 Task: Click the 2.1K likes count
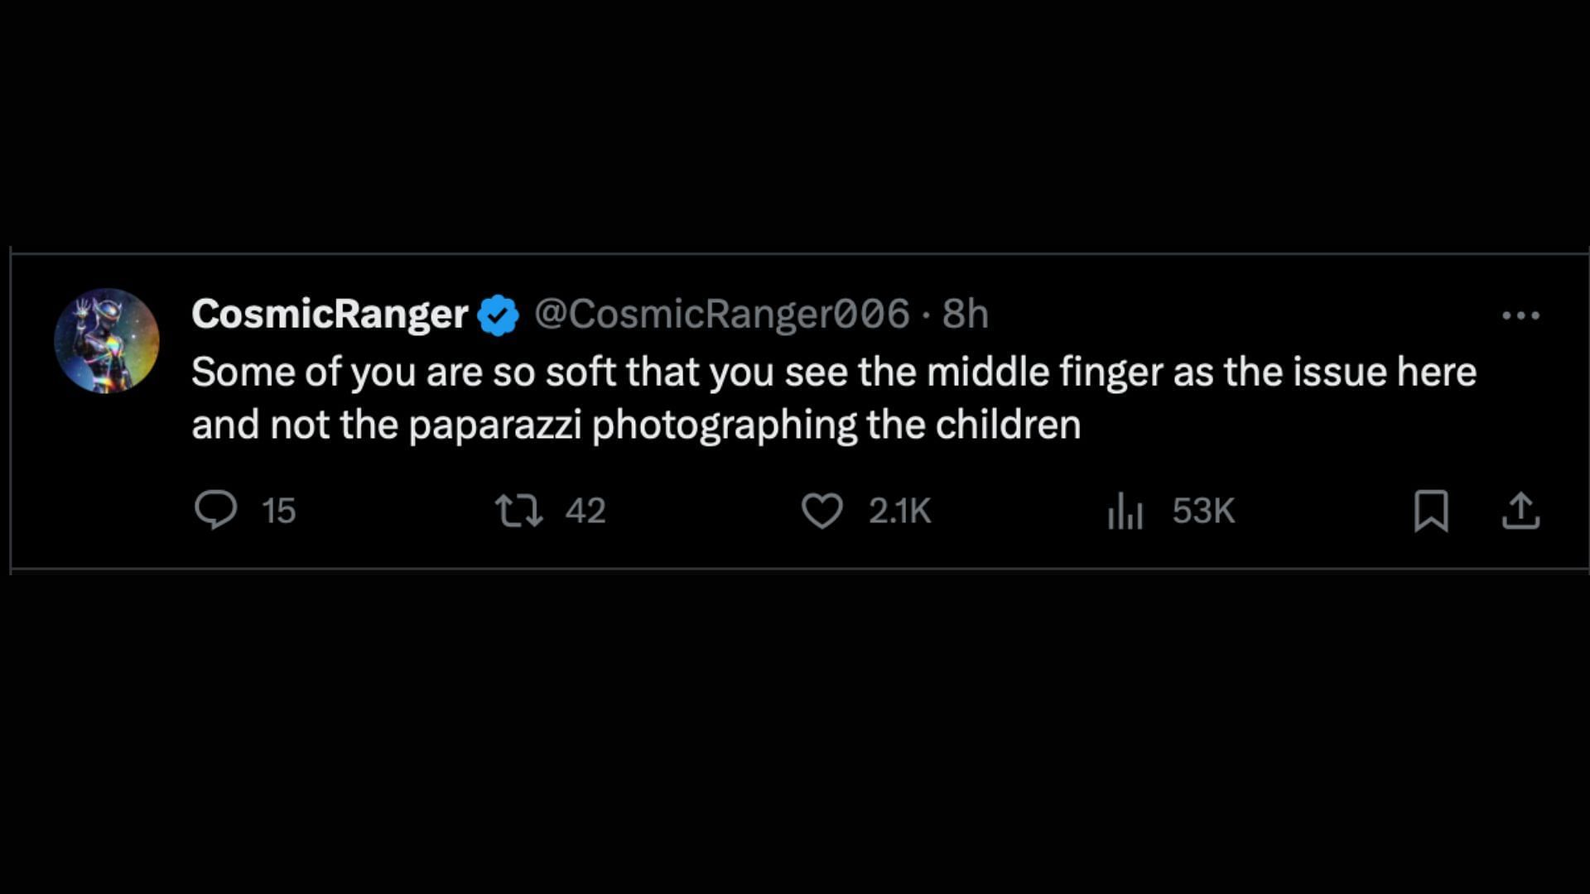[x=899, y=511]
